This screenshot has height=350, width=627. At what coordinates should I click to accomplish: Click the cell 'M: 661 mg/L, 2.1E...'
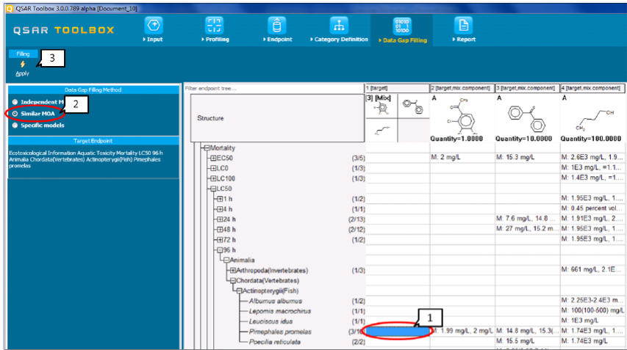(x=592, y=270)
